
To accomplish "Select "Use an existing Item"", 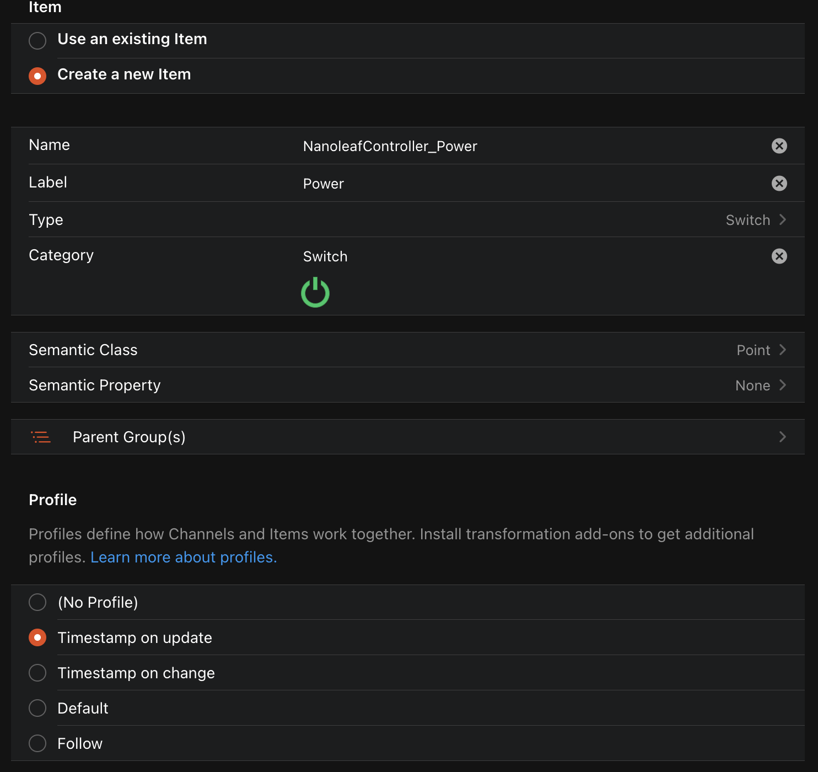I will click(x=37, y=40).
